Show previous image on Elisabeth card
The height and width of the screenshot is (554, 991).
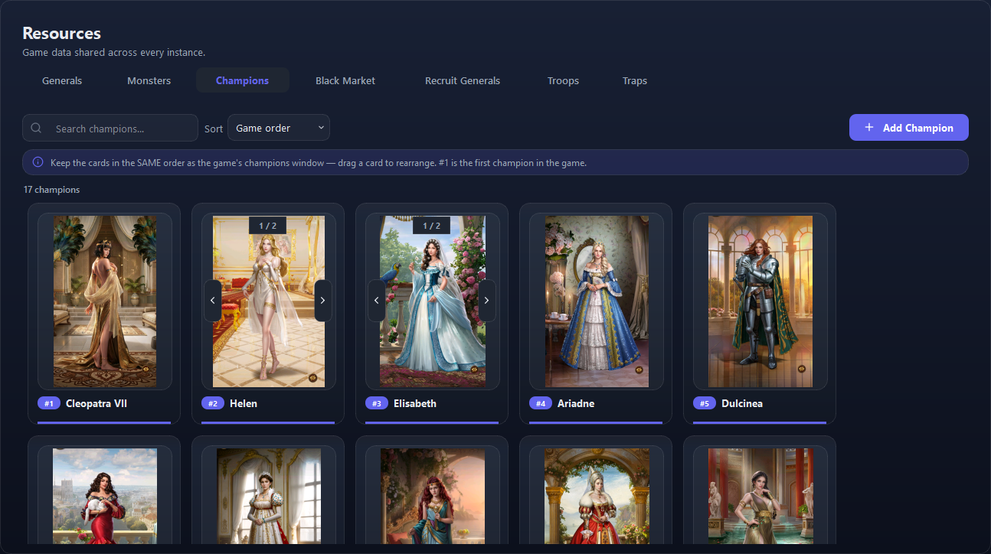coord(377,301)
